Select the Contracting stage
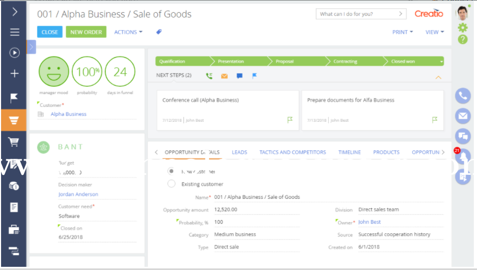Screen dimensions: 477x270 click(356, 61)
